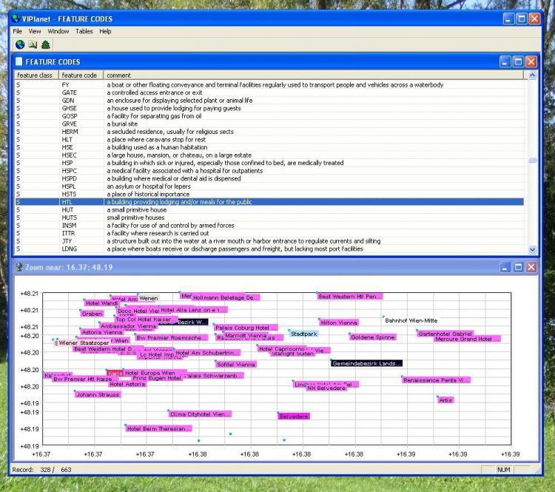Select the LDNG feature code row

(x=269, y=249)
